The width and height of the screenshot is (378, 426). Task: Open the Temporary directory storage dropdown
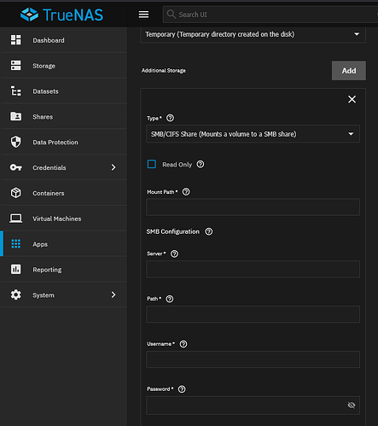click(253, 34)
